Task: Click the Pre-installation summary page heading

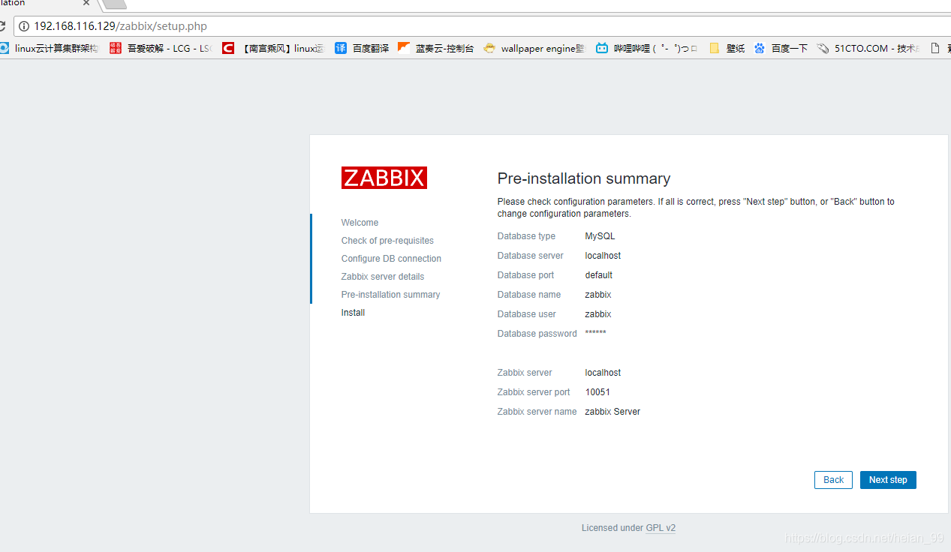Action: click(x=584, y=178)
